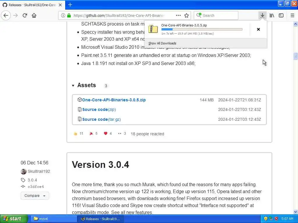298x223 pixels.
Task: Click the '144 MB' size text
Action: [207, 100]
